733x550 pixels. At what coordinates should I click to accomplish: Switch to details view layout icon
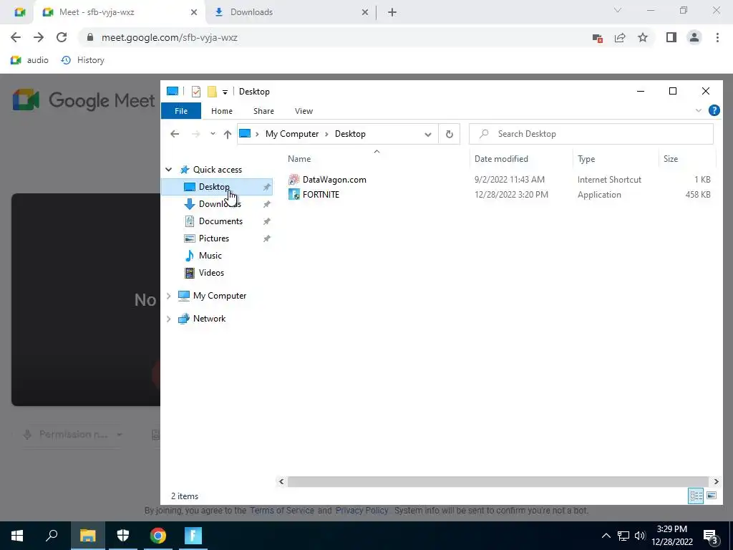tap(696, 496)
